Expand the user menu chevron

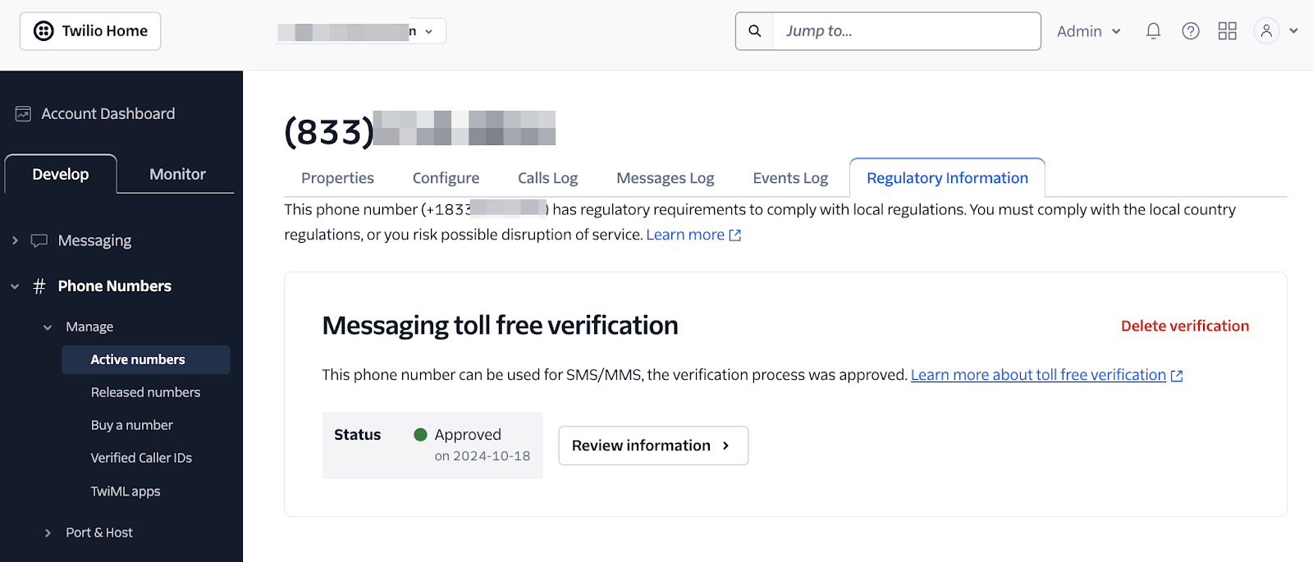point(1294,31)
